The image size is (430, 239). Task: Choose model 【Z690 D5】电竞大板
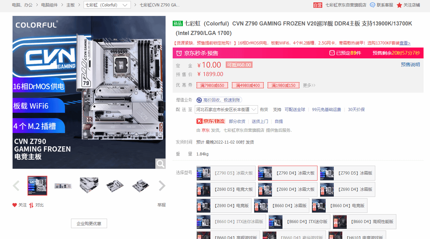[226, 189]
